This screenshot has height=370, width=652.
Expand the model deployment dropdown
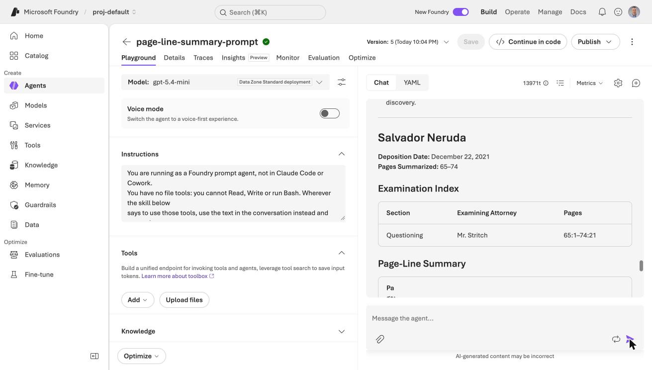[x=319, y=82]
